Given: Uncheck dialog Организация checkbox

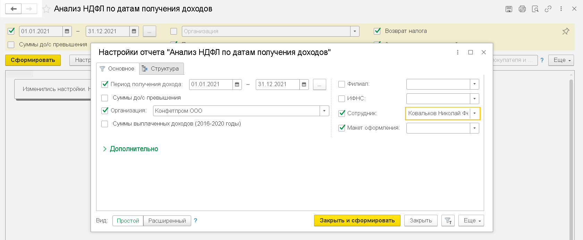Looking at the screenshot, I should 105,110.
